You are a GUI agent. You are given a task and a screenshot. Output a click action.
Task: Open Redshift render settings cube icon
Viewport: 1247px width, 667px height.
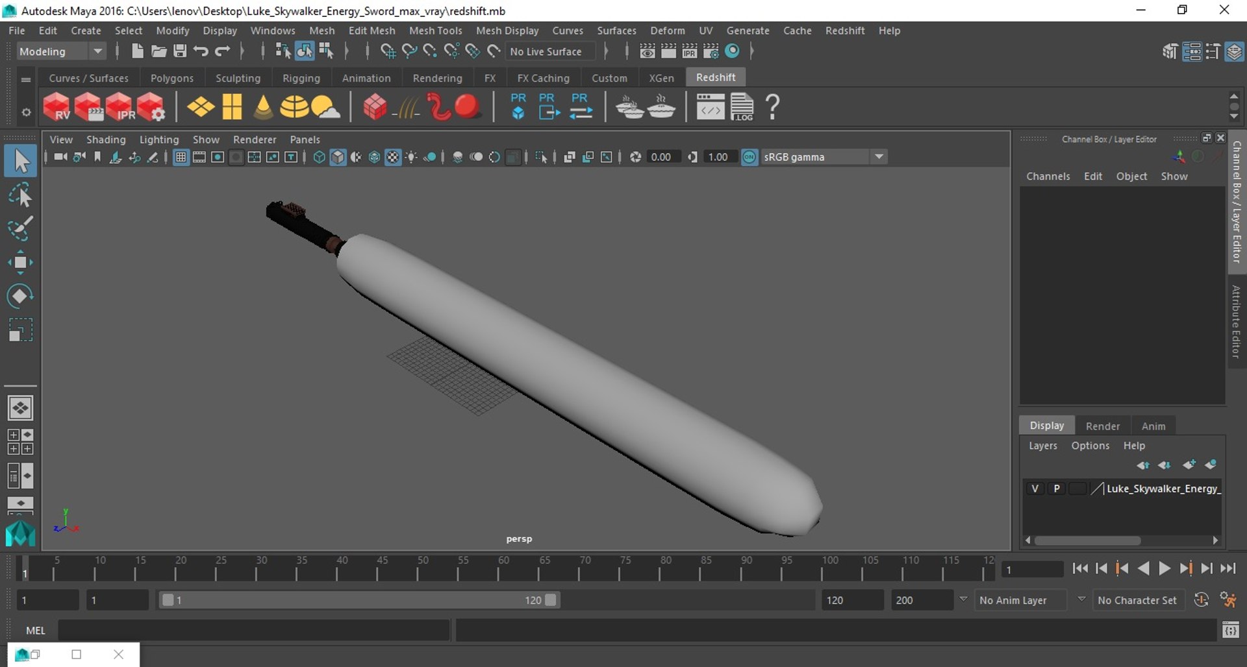tap(151, 107)
